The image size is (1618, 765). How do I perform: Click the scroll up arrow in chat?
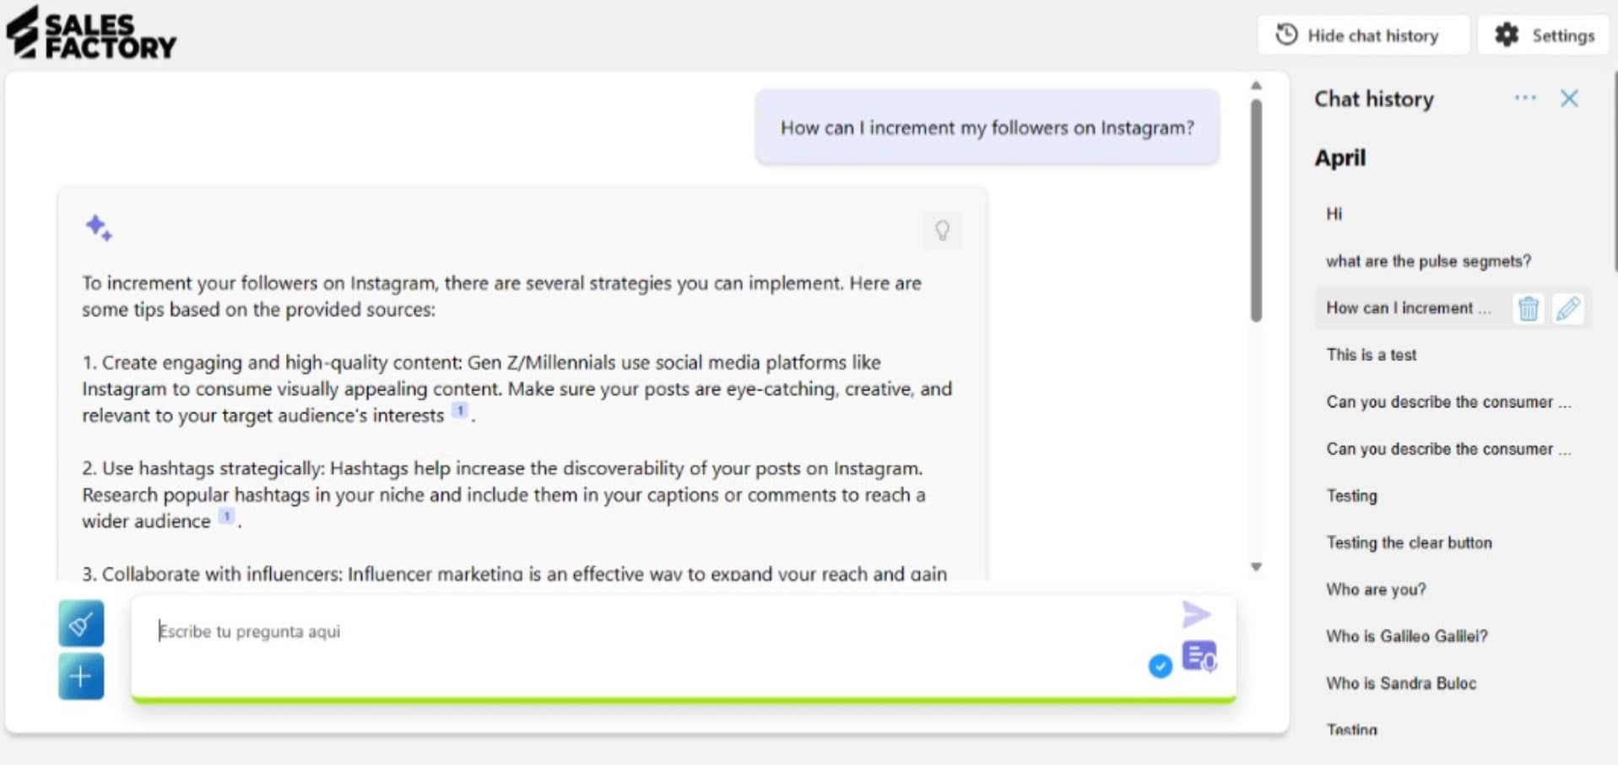pyautogui.click(x=1256, y=85)
